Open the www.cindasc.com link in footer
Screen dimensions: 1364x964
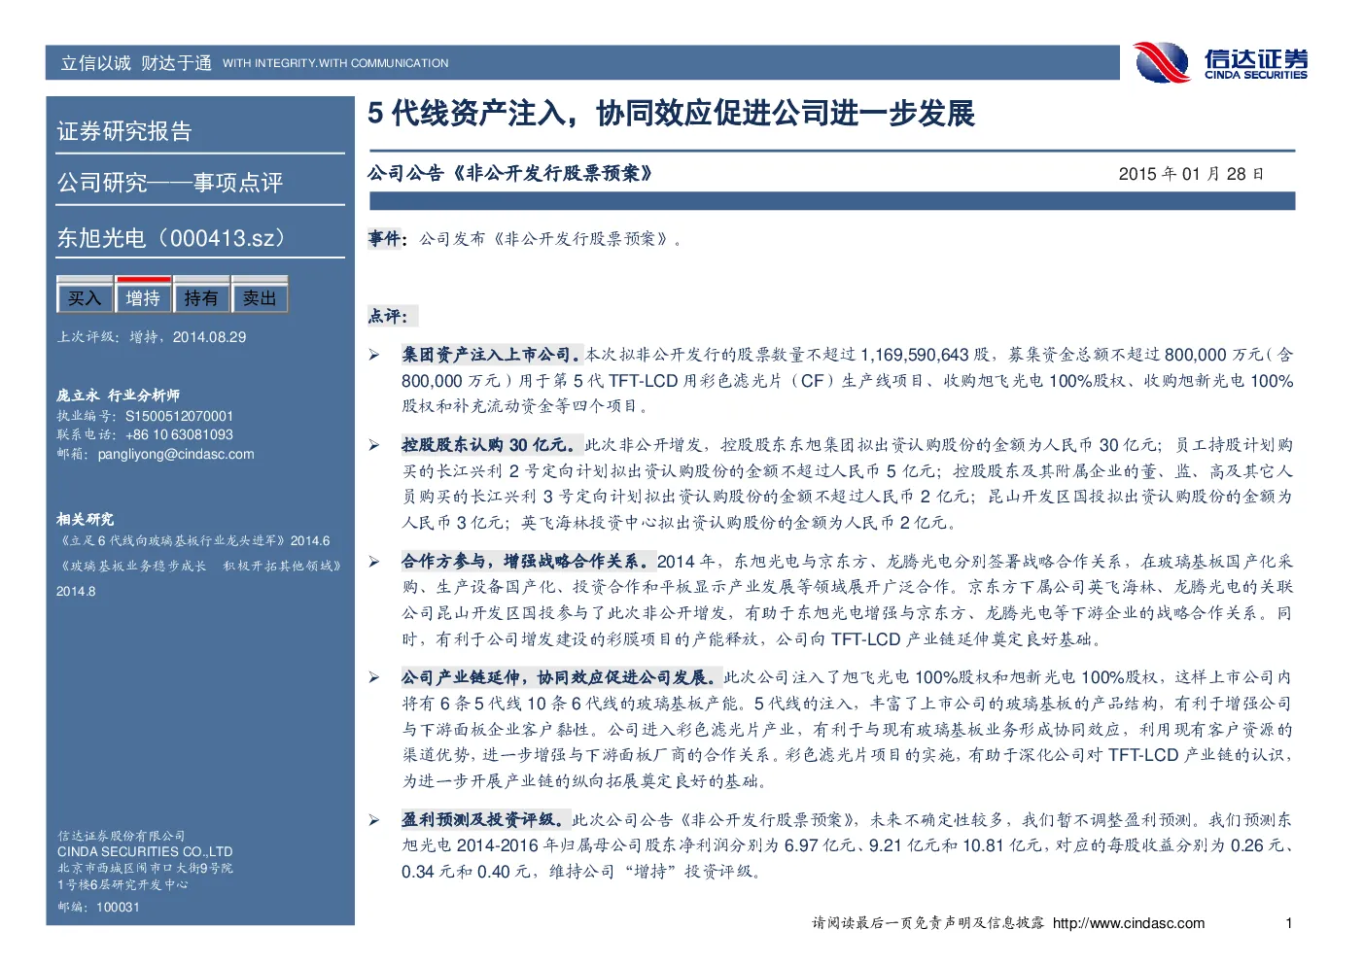pos(1129,923)
